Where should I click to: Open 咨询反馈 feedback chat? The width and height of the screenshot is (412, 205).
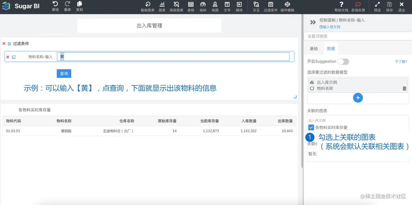coord(358,7)
